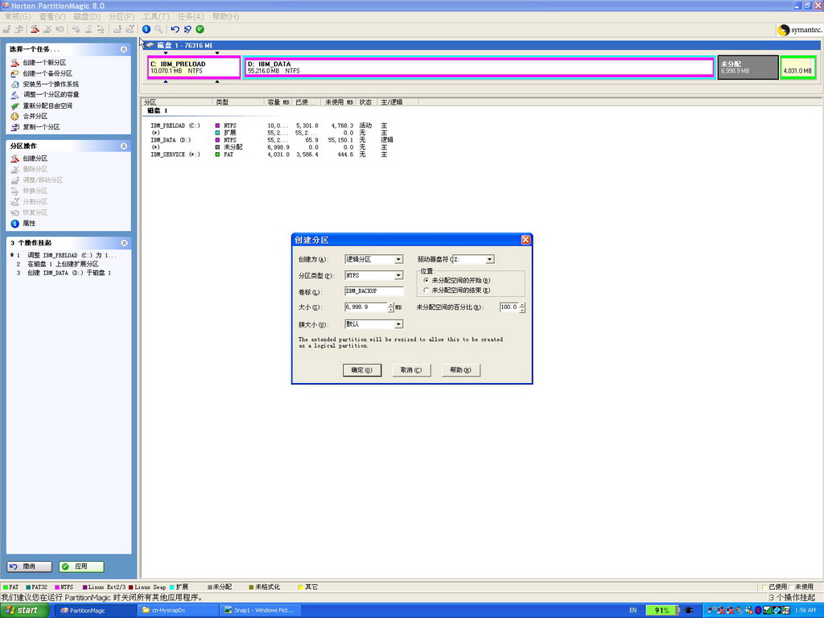Click the blue info properties toolbar icon
824x618 pixels.
146,29
